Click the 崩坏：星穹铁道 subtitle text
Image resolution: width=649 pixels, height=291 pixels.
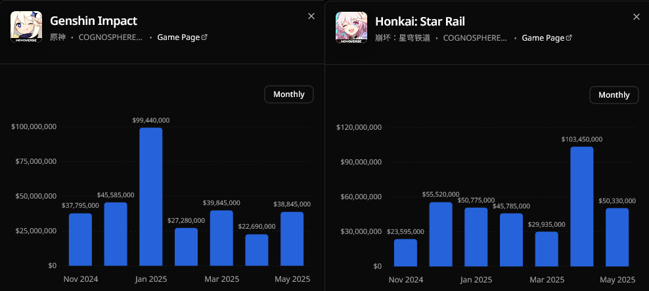tap(403, 38)
